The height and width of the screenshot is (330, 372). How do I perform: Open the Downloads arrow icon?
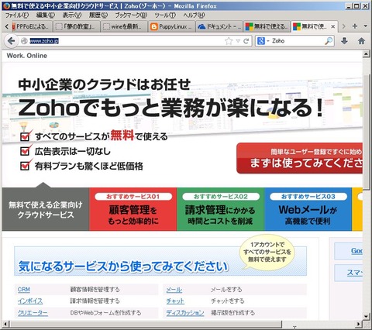pyautogui.click(x=344, y=41)
